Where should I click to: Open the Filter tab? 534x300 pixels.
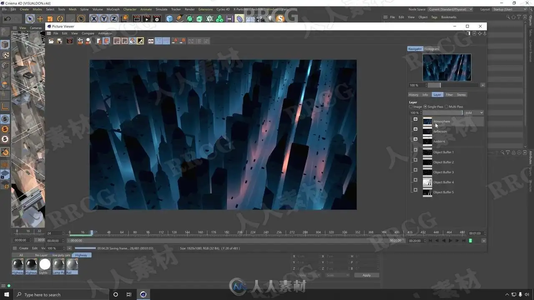pyautogui.click(x=449, y=95)
